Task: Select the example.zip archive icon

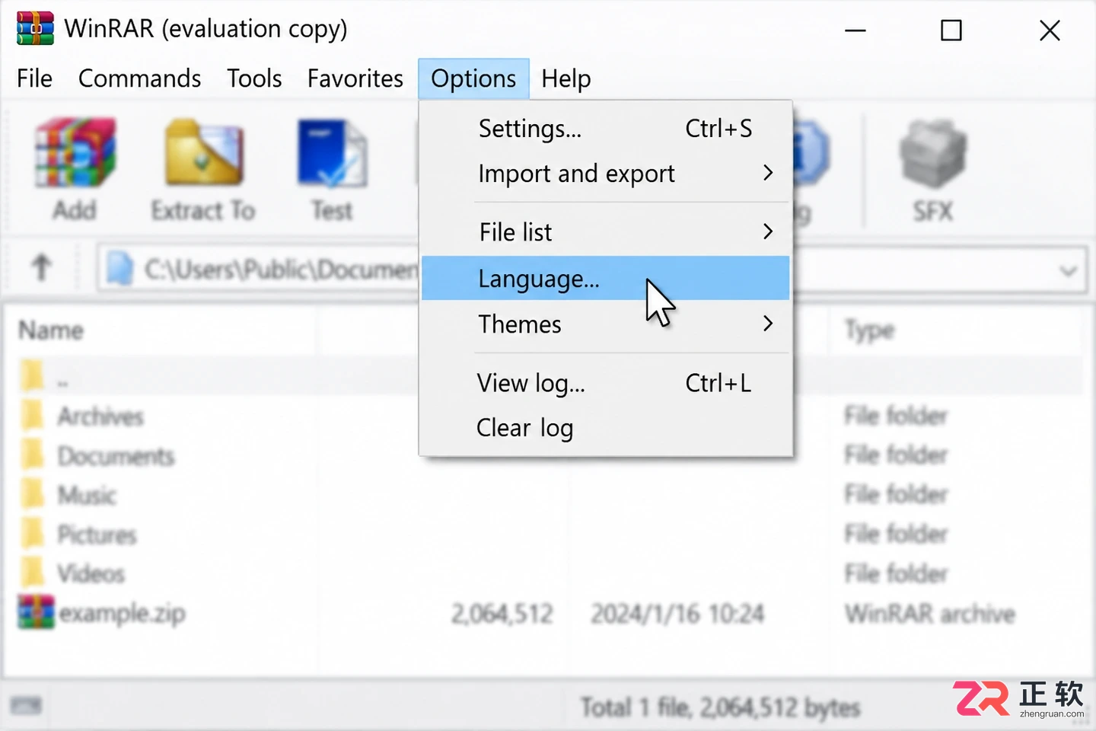Action: click(36, 612)
